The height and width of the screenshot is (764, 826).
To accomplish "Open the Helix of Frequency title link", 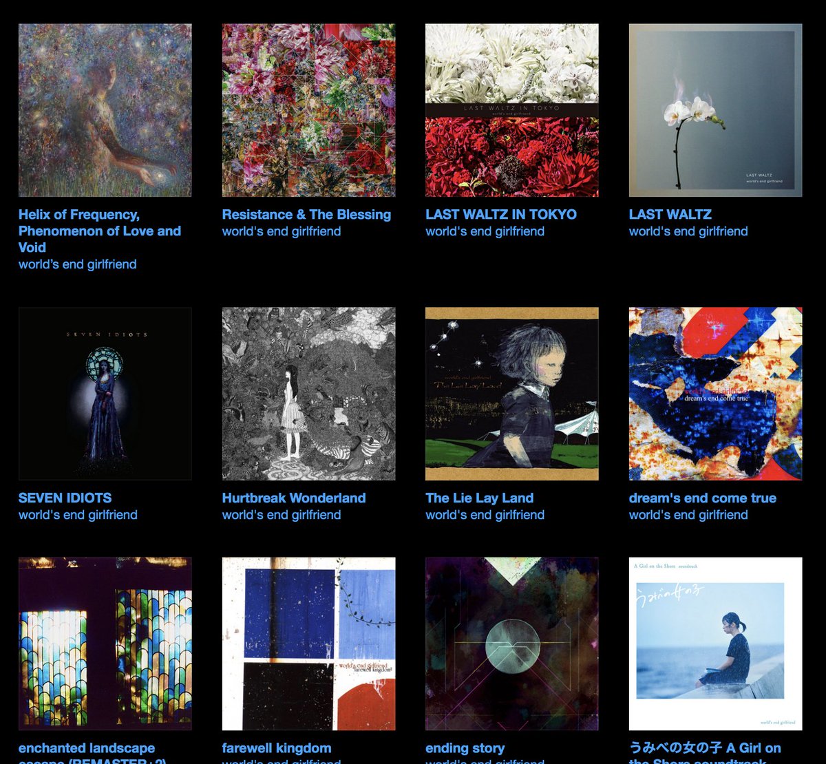I will (x=100, y=231).
